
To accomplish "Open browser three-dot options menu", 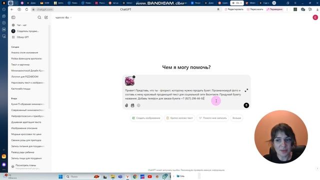I will click(287, 9).
